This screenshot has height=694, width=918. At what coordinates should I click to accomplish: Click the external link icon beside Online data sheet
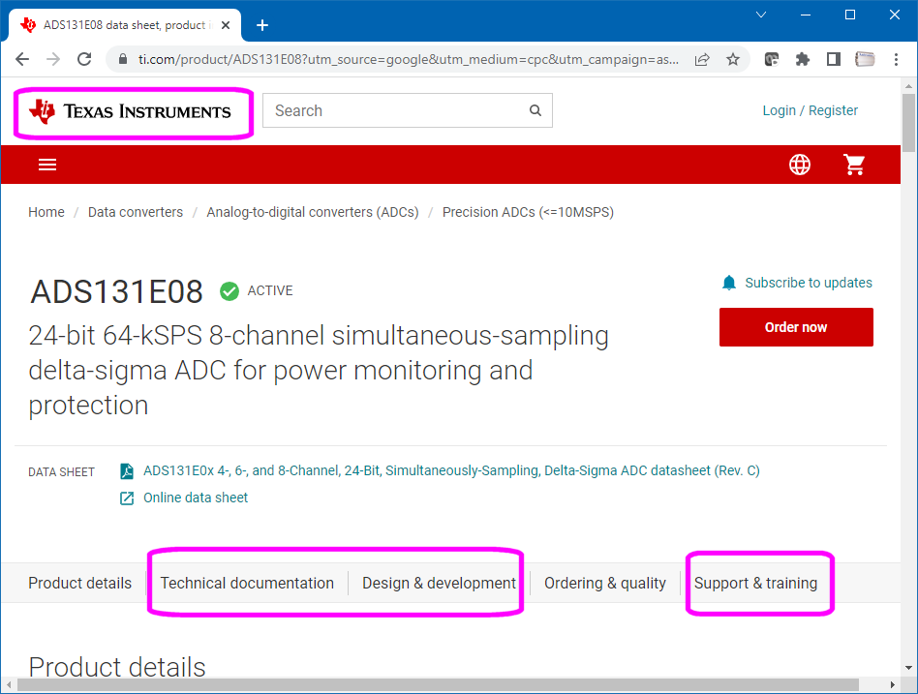(127, 498)
